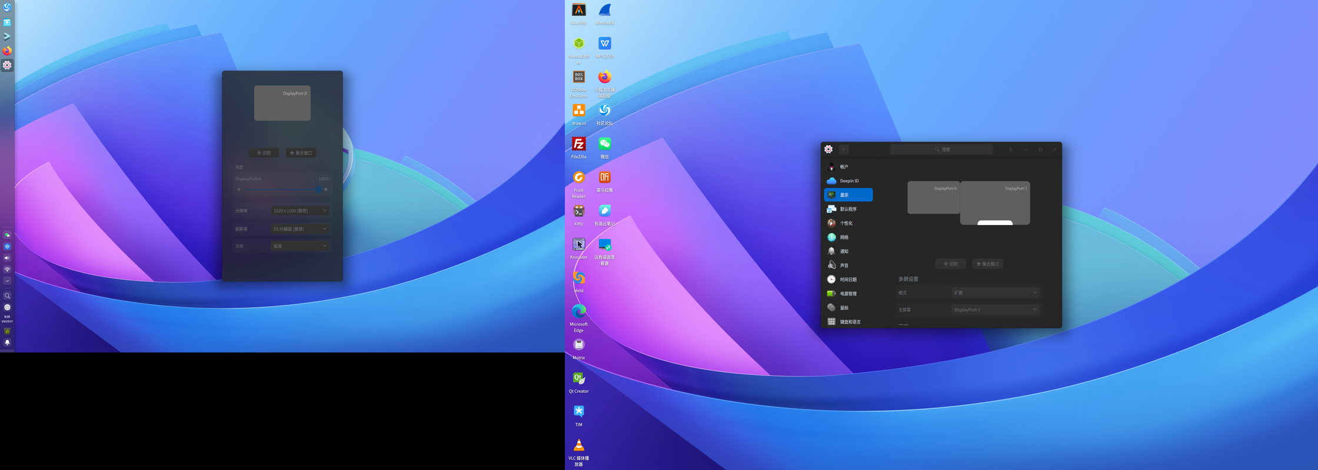Select 默认程序 (Default programs) menu item
This screenshot has height=470, width=1318.
click(x=848, y=209)
